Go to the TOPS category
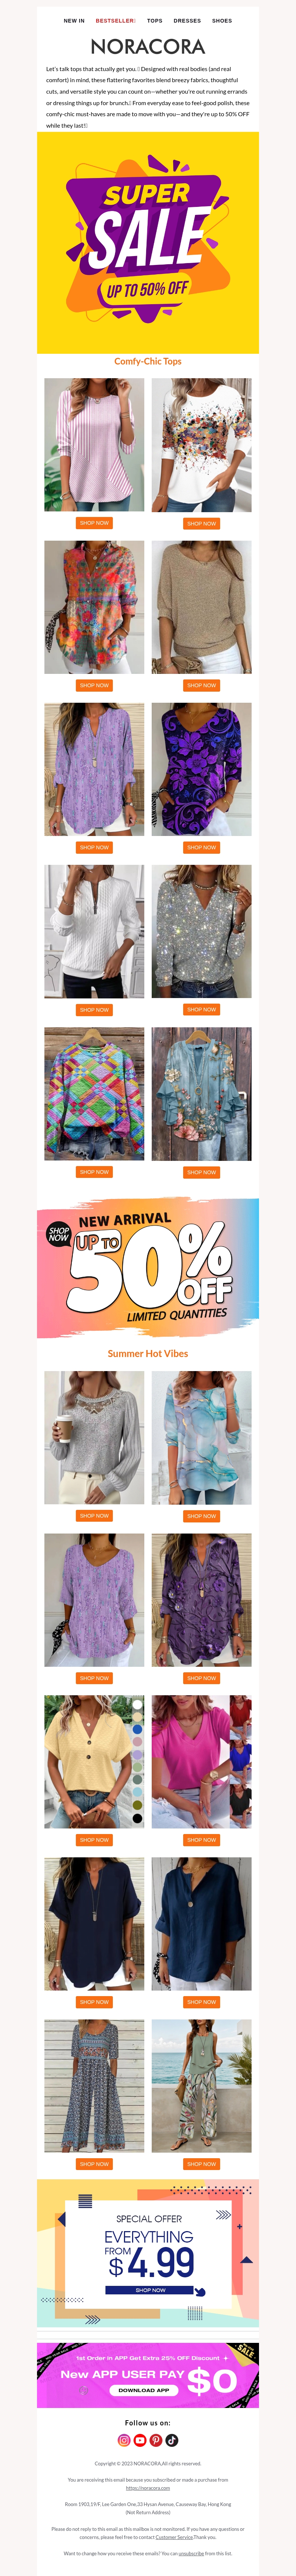Viewport: 296px width, 2576px height. click(155, 20)
